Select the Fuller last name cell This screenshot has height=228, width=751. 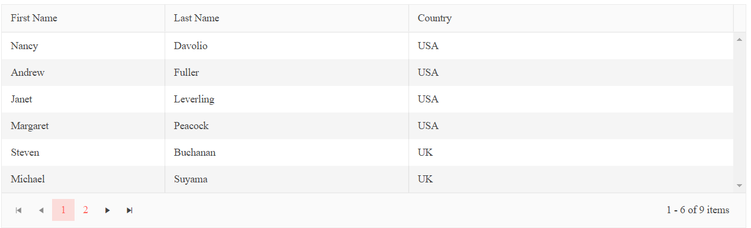point(286,72)
